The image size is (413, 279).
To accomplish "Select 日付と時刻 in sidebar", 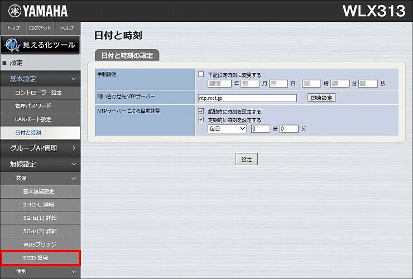I will coord(40,133).
